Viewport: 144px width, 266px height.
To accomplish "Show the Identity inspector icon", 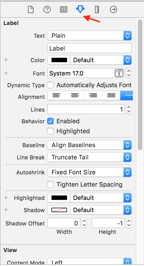I will [x=64, y=9].
